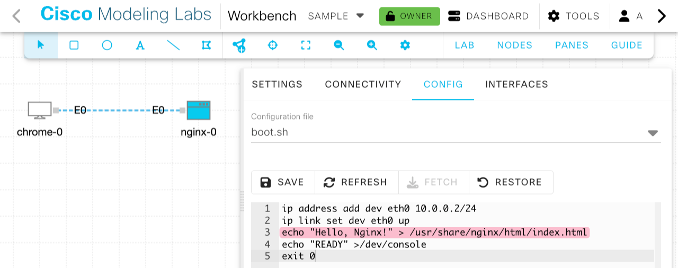The width and height of the screenshot is (678, 268).
Task: Pick the line drawing tool
Action: (x=173, y=45)
